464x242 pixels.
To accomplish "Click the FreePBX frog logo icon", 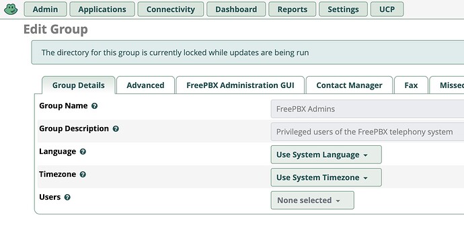I will [11, 9].
